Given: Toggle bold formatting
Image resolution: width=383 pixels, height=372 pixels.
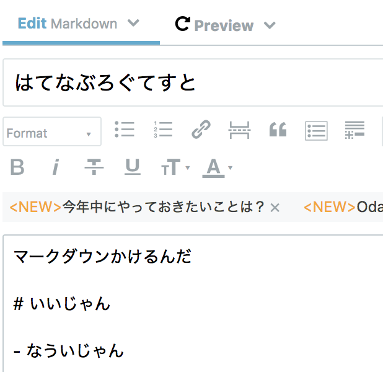Looking at the screenshot, I should click(x=17, y=167).
